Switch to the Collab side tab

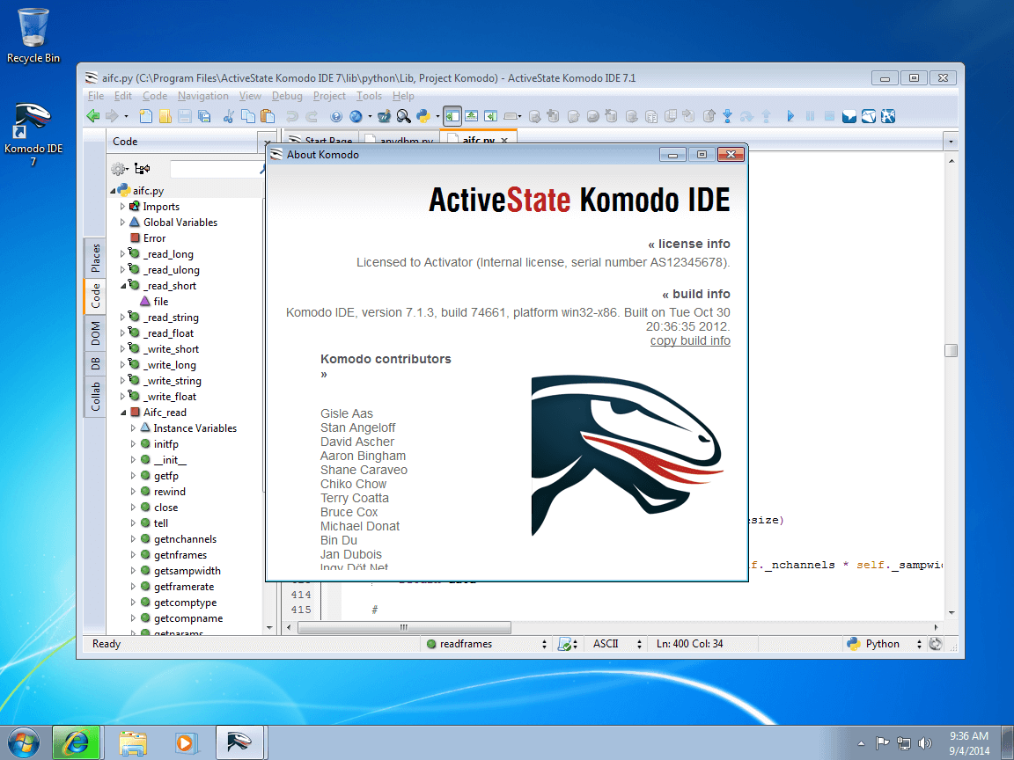95,397
